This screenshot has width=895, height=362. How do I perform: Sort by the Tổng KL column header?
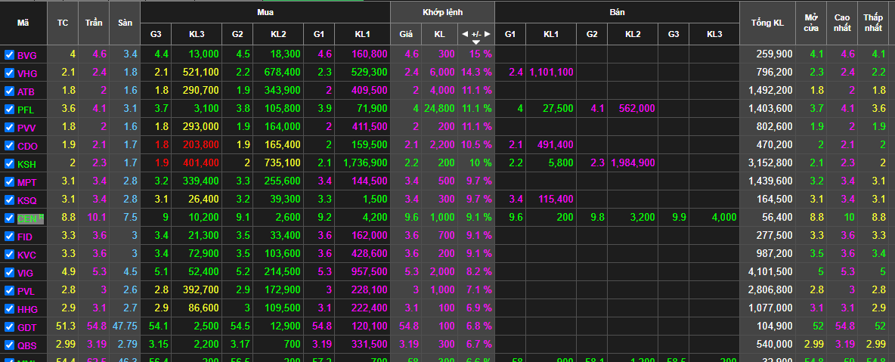click(767, 23)
